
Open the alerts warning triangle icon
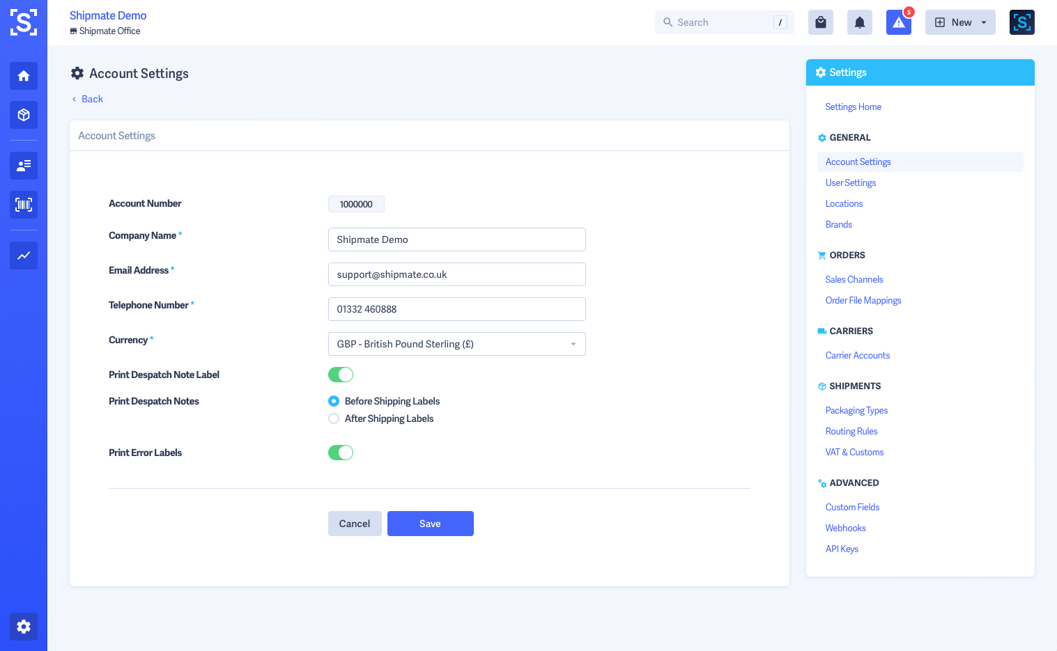click(899, 22)
